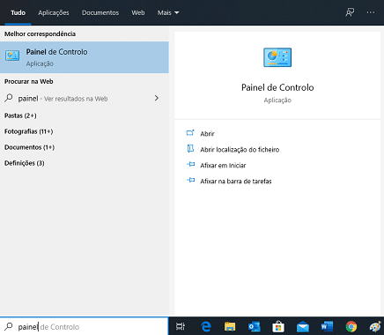The image size is (384, 335).
Task: Launch Google Chrome from taskbar
Action: tap(351, 326)
